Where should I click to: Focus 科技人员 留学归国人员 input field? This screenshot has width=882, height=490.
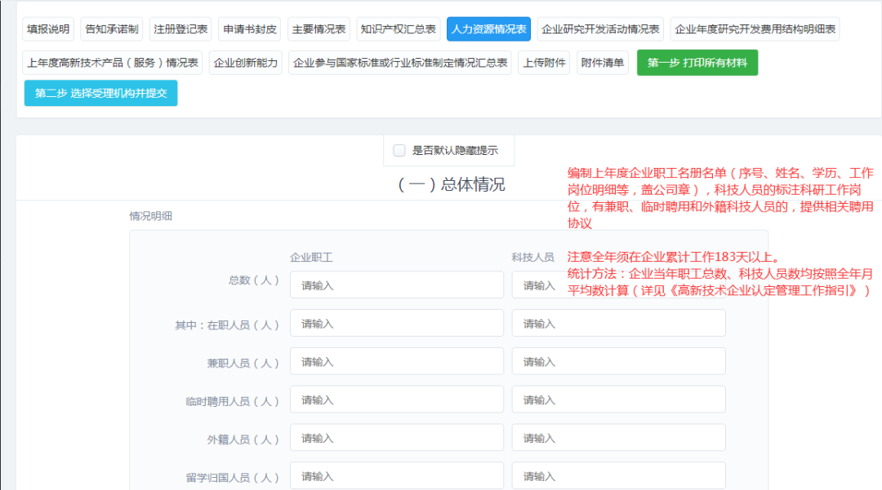[x=618, y=476]
